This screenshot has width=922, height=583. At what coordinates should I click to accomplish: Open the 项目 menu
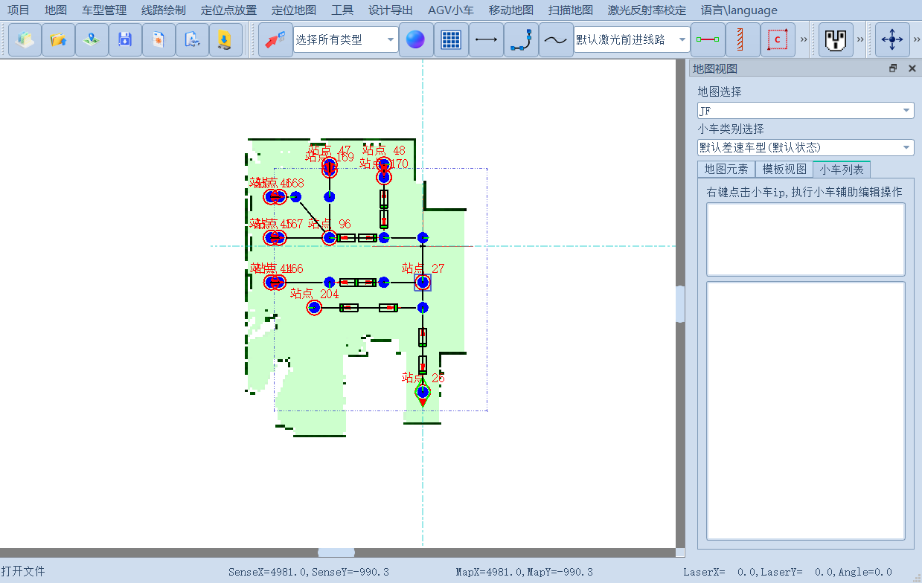point(19,10)
